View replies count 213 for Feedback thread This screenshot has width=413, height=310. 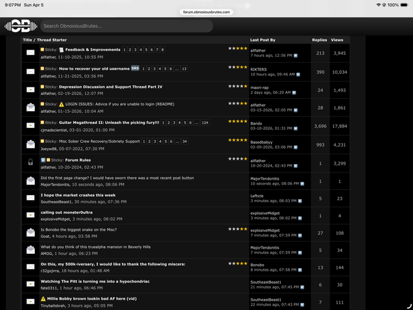[320, 53]
